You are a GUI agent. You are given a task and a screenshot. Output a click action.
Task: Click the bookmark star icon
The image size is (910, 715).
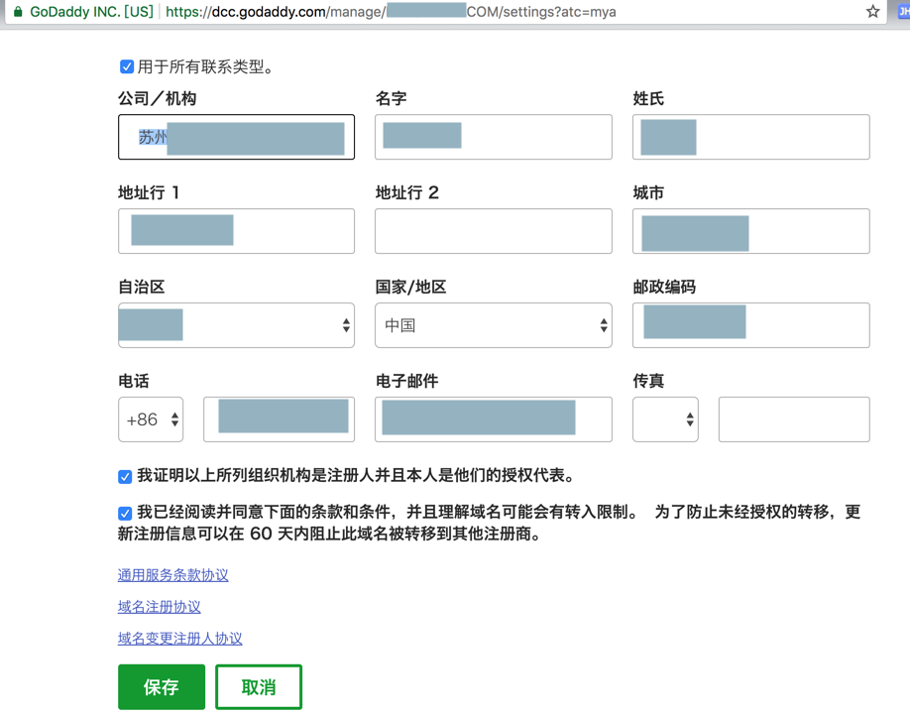tap(872, 12)
